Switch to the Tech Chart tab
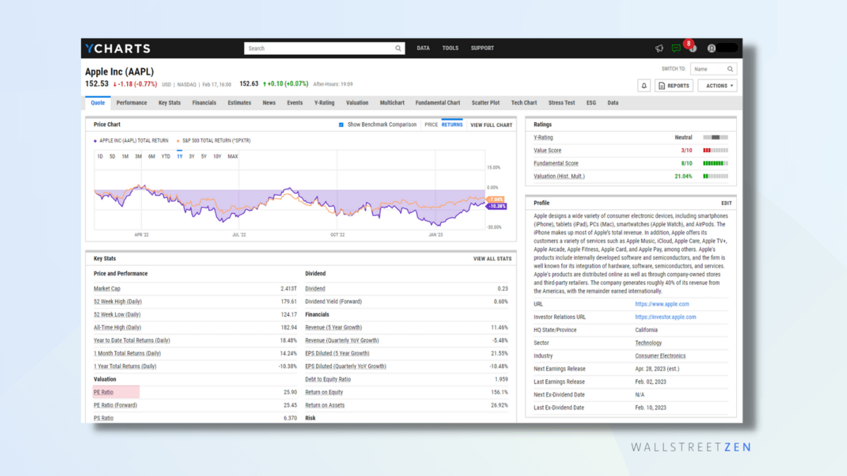Screen dimensions: 847x476 [524, 103]
